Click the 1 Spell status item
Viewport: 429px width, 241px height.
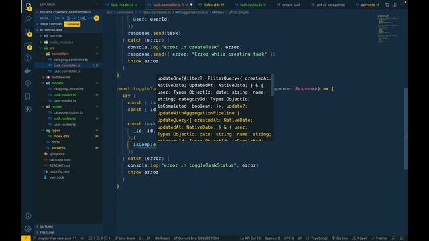(359, 238)
